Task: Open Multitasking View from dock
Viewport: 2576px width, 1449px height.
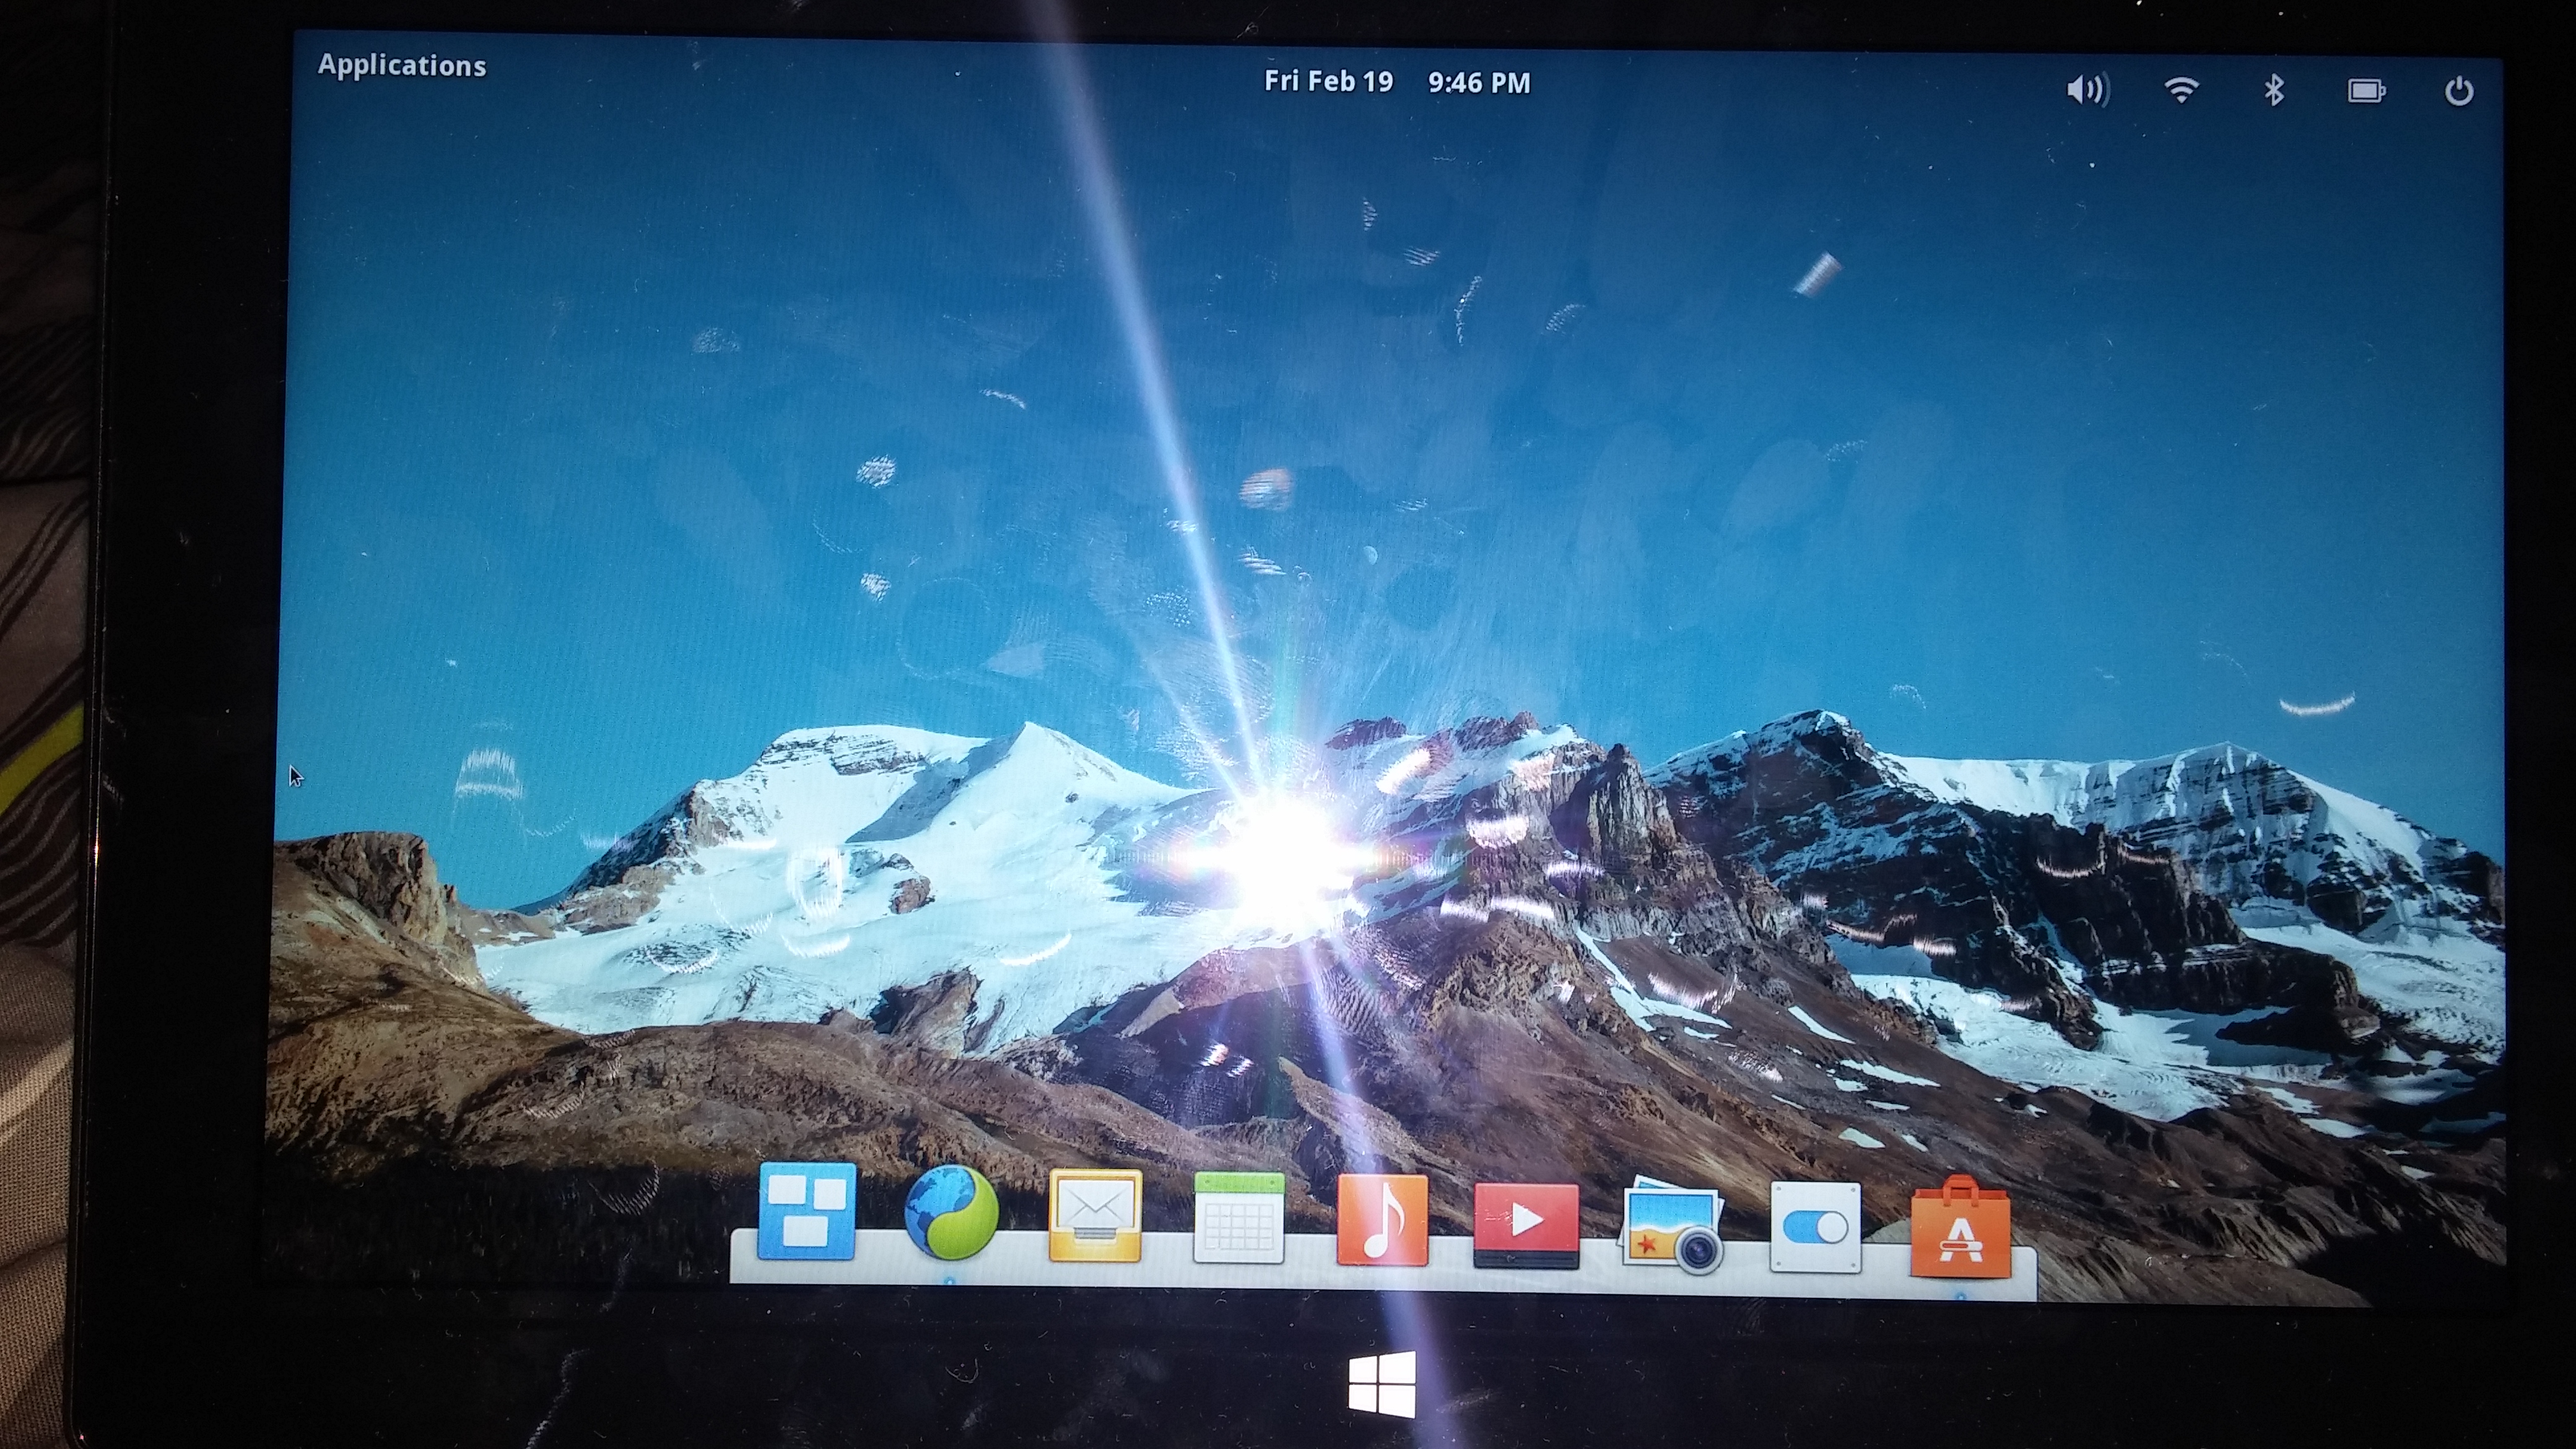Action: [806, 1211]
